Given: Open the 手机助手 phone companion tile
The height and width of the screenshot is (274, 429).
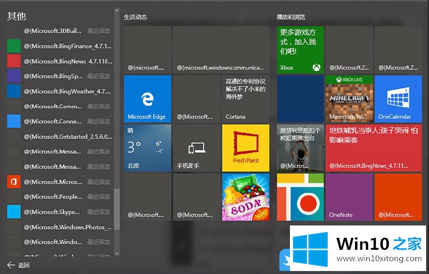Looking at the screenshot, I should 196,148.
